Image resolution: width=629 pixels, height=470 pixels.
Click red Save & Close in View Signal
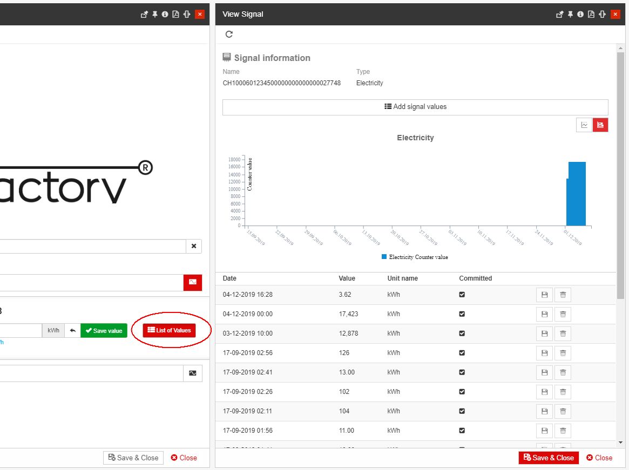549,458
